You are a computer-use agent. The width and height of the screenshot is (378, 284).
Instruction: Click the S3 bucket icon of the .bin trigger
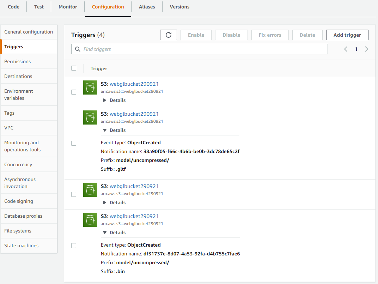click(x=90, y=220)
